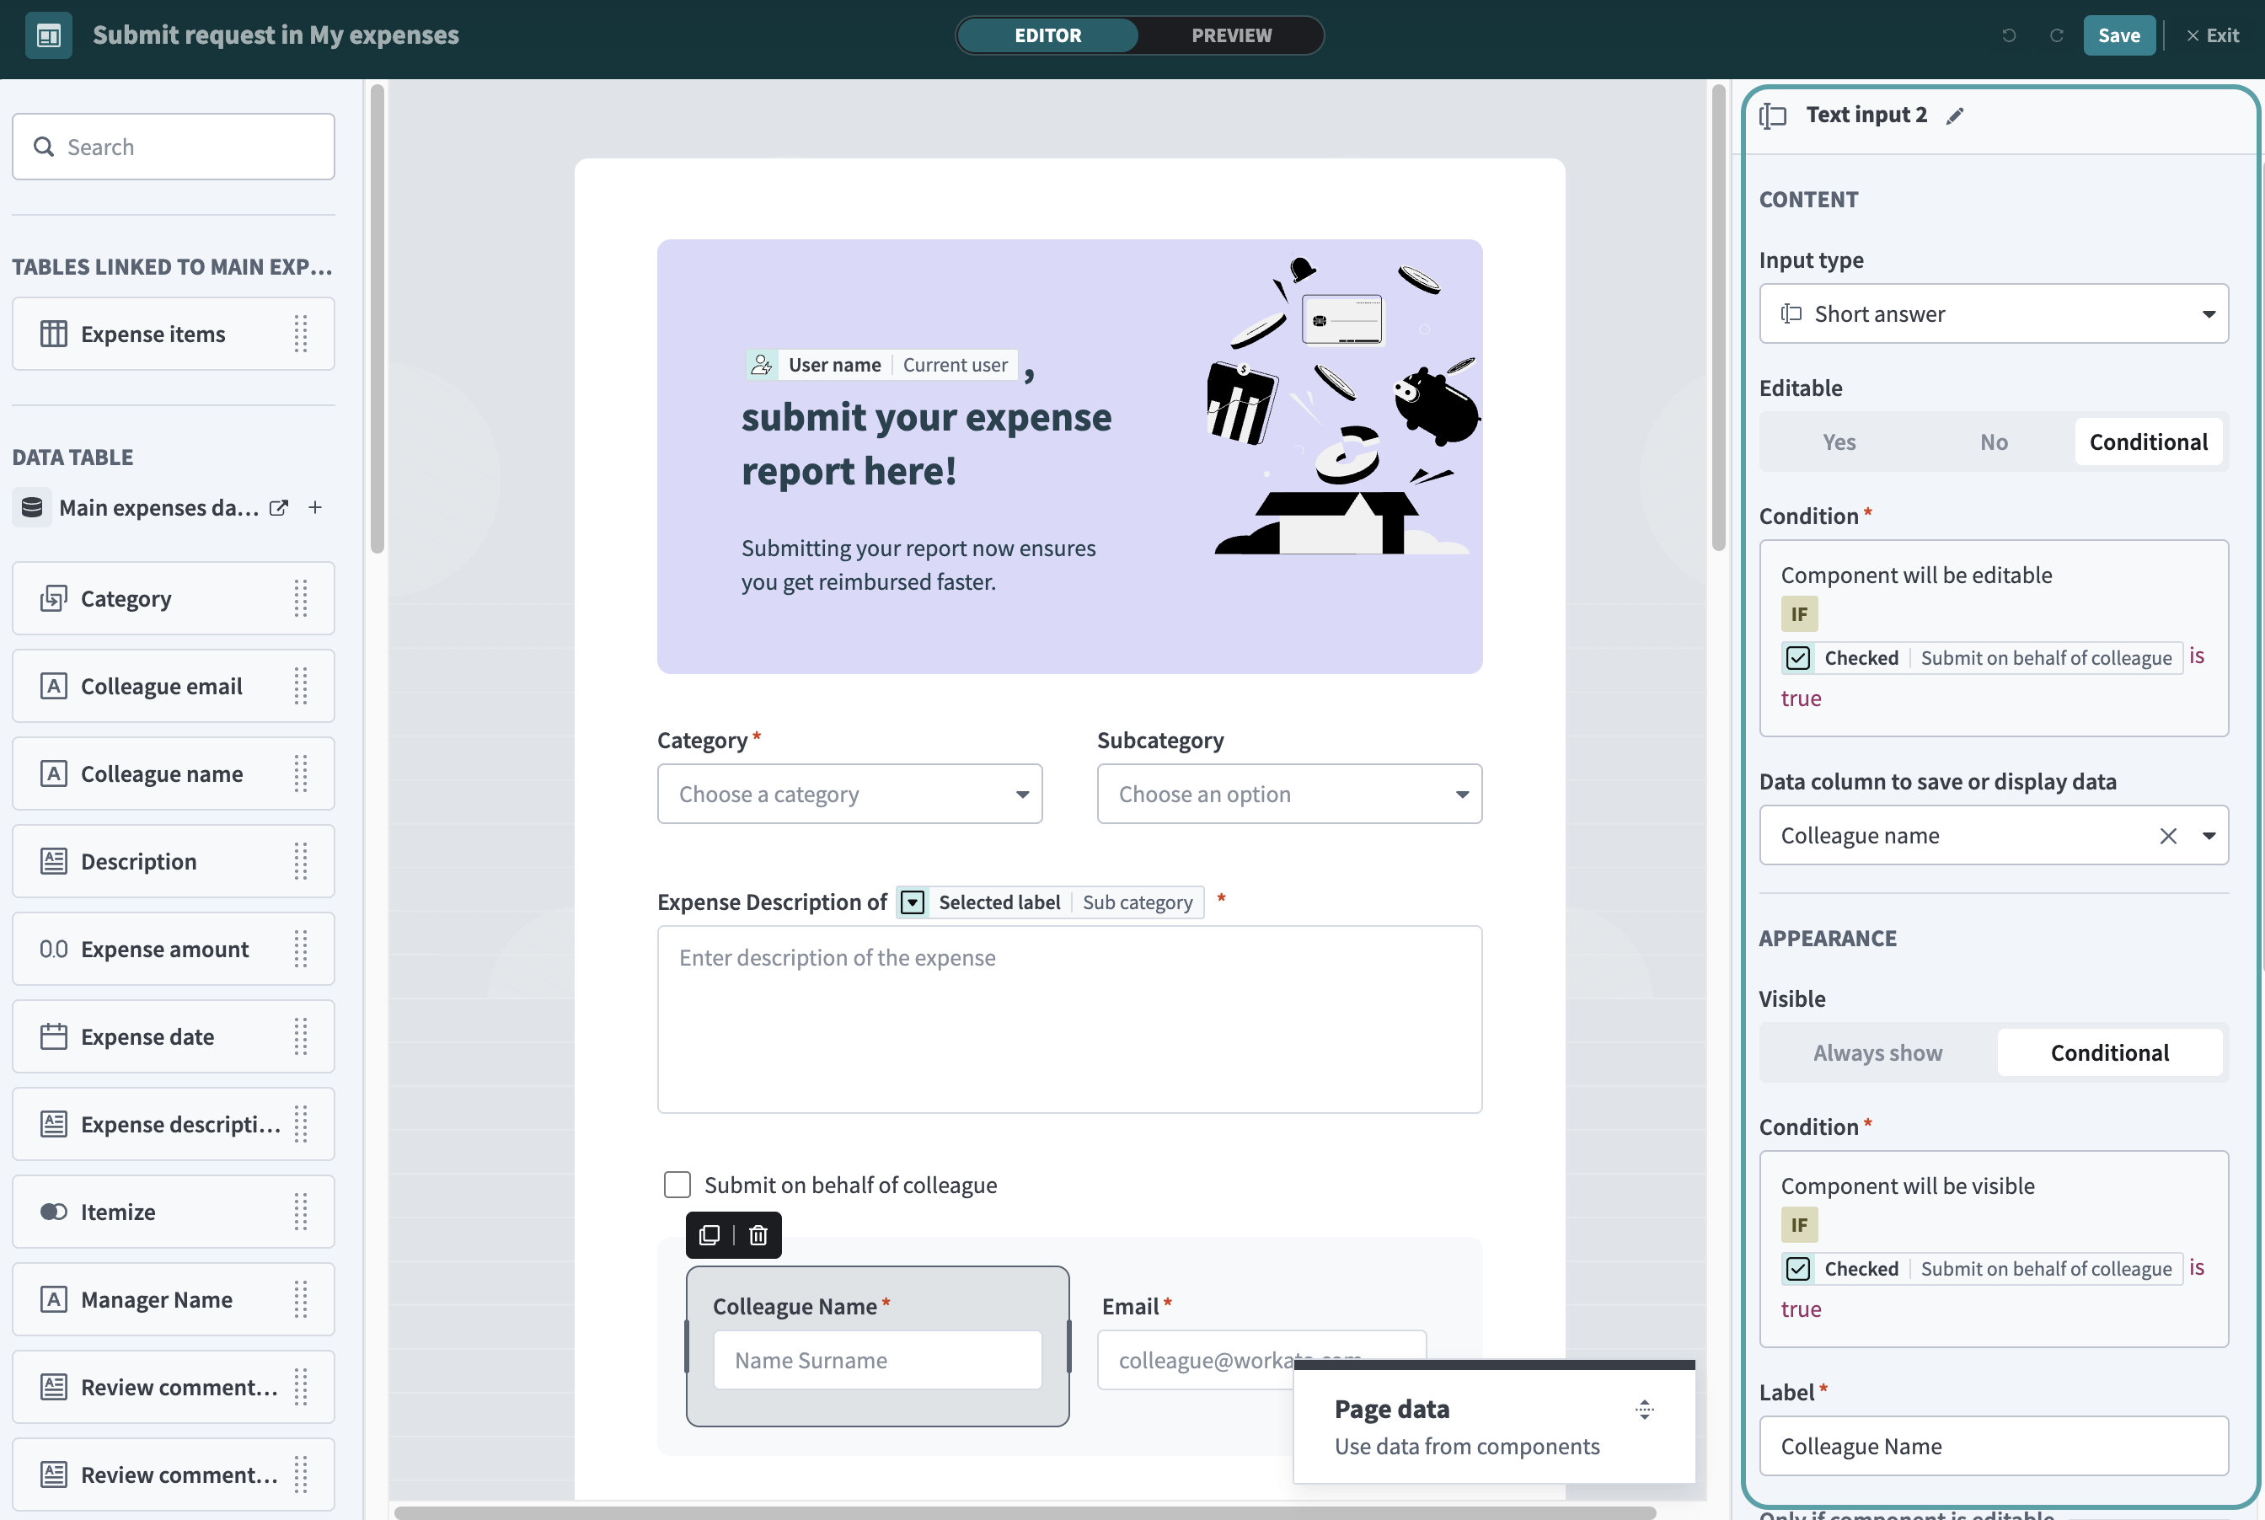Open the Choose a category dropdown

[x=849, y=794]
